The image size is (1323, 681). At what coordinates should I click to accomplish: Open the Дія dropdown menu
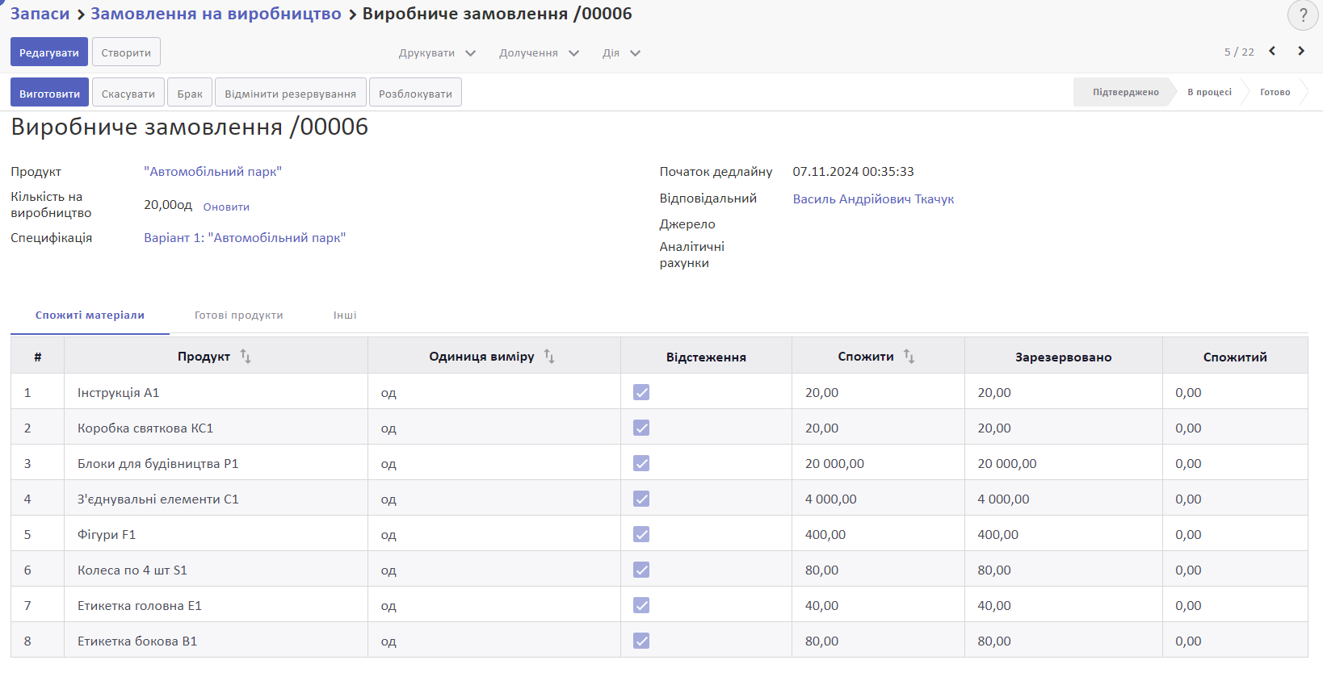tap(620, 53)
